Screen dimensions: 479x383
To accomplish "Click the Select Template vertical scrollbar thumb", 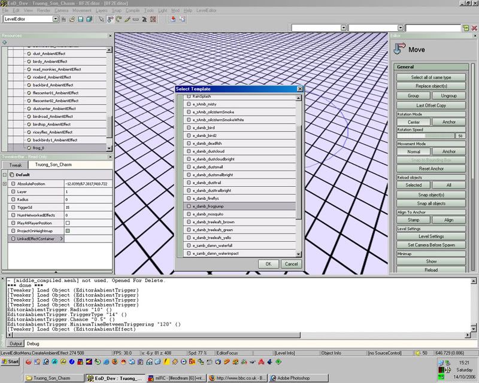I will tap(298, 172).
